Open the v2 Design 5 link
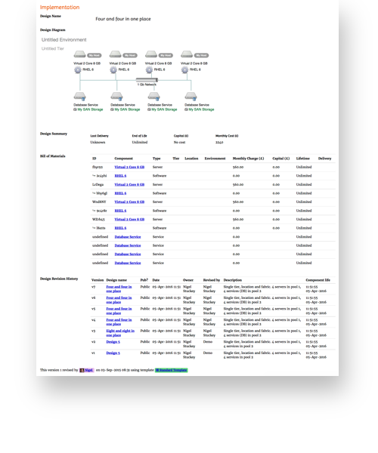Screen dimensions: 378x453 pyautogui.click(x=113, y=342)
